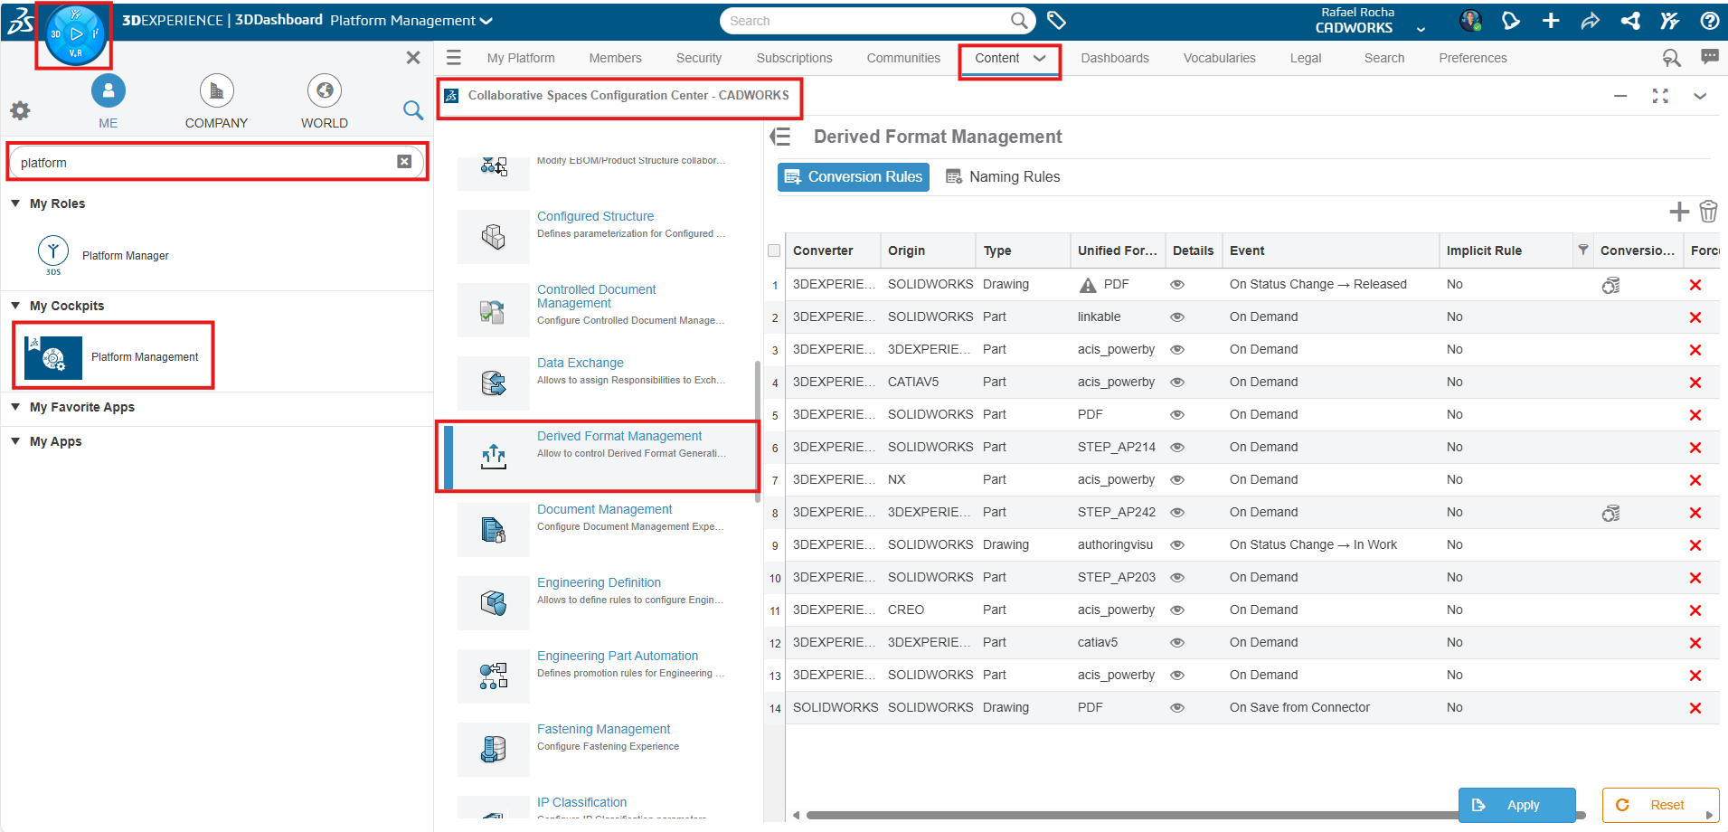Clear the platform search field
This screenshot has height=832, width=1728.
click(404, 162)
